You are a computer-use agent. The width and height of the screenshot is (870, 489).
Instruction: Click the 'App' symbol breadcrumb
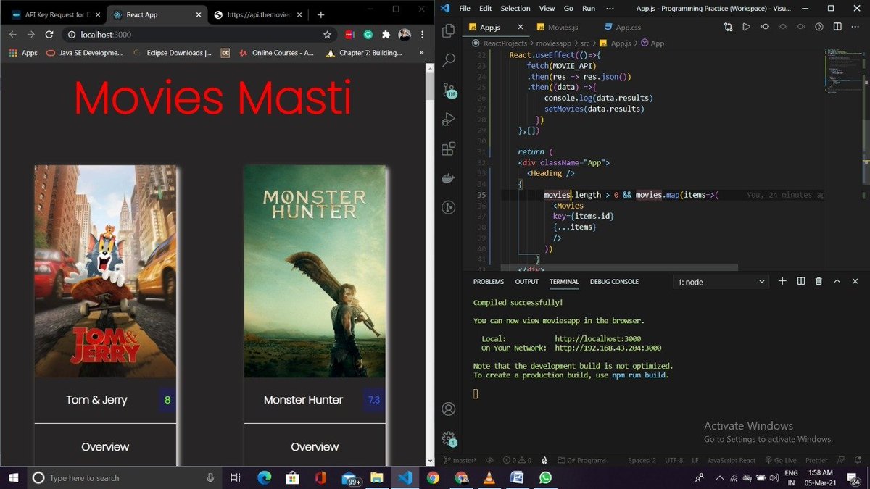coord(652,43)
